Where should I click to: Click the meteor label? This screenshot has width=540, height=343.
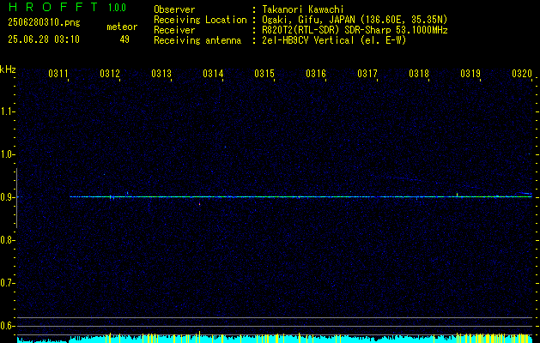[x=122, y=27]
